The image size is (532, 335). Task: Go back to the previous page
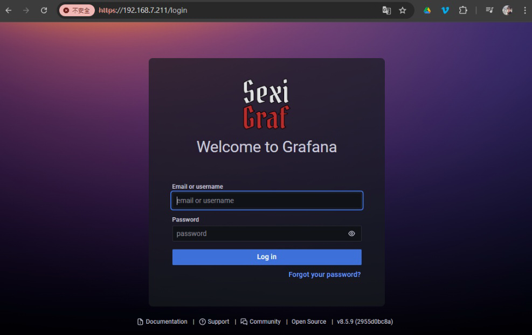tap(9, 11)
